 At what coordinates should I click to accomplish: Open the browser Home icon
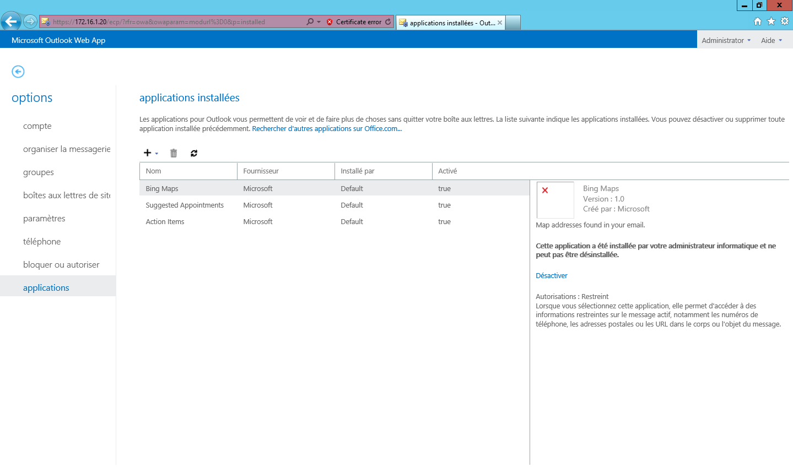pyautogui.click(x=758, y=21)
